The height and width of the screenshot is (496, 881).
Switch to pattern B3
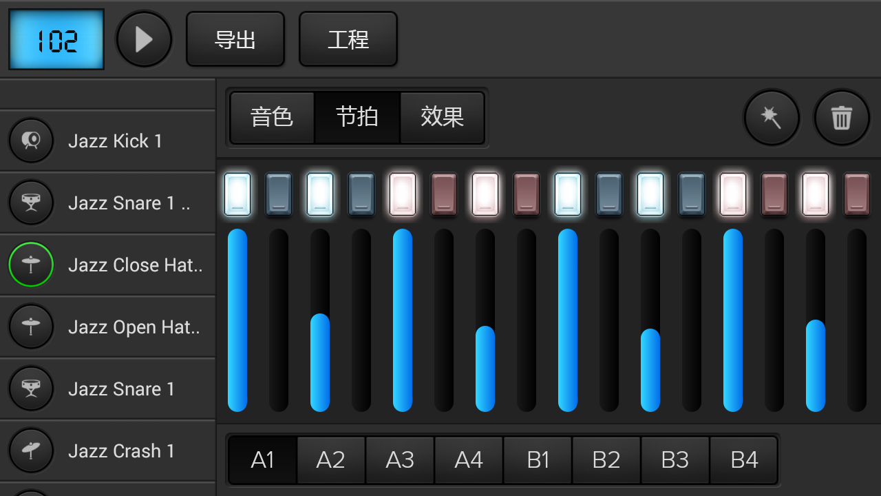click(675, 459)
